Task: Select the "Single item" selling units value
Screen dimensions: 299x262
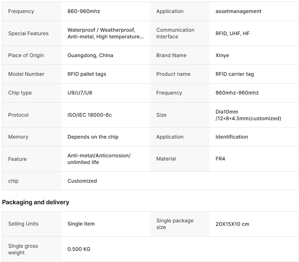Action: pyautogui.click(x=81, y=224)
